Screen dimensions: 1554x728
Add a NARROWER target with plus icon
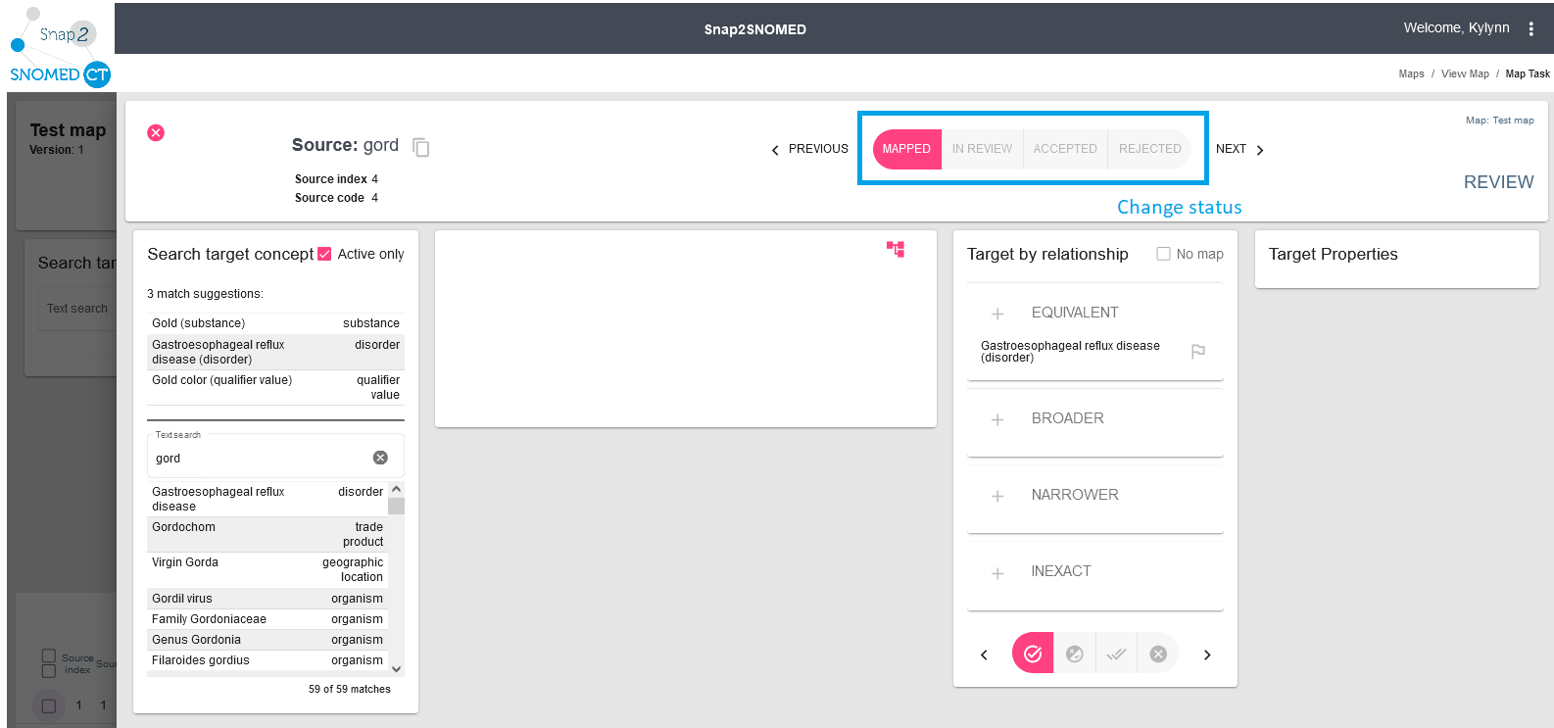click(997, 496)
